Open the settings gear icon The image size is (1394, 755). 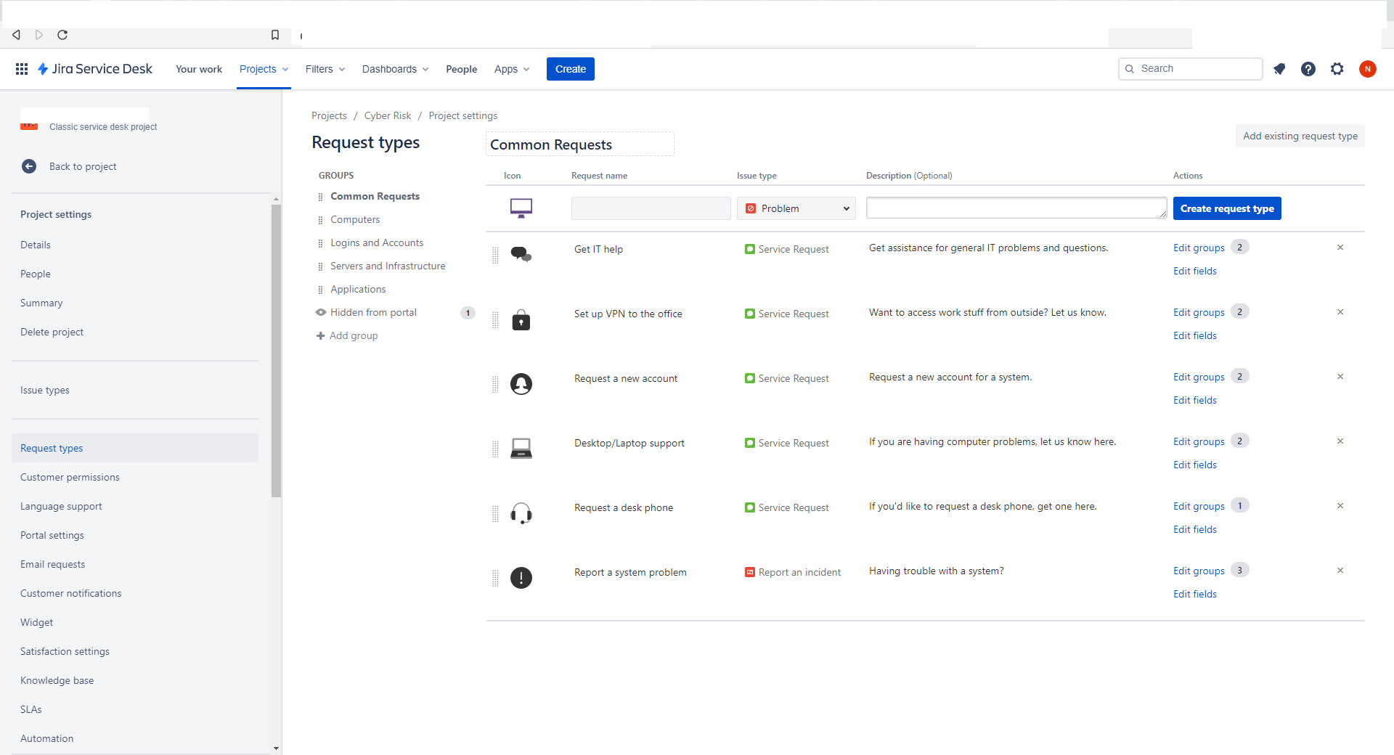tap(1337, 69)
